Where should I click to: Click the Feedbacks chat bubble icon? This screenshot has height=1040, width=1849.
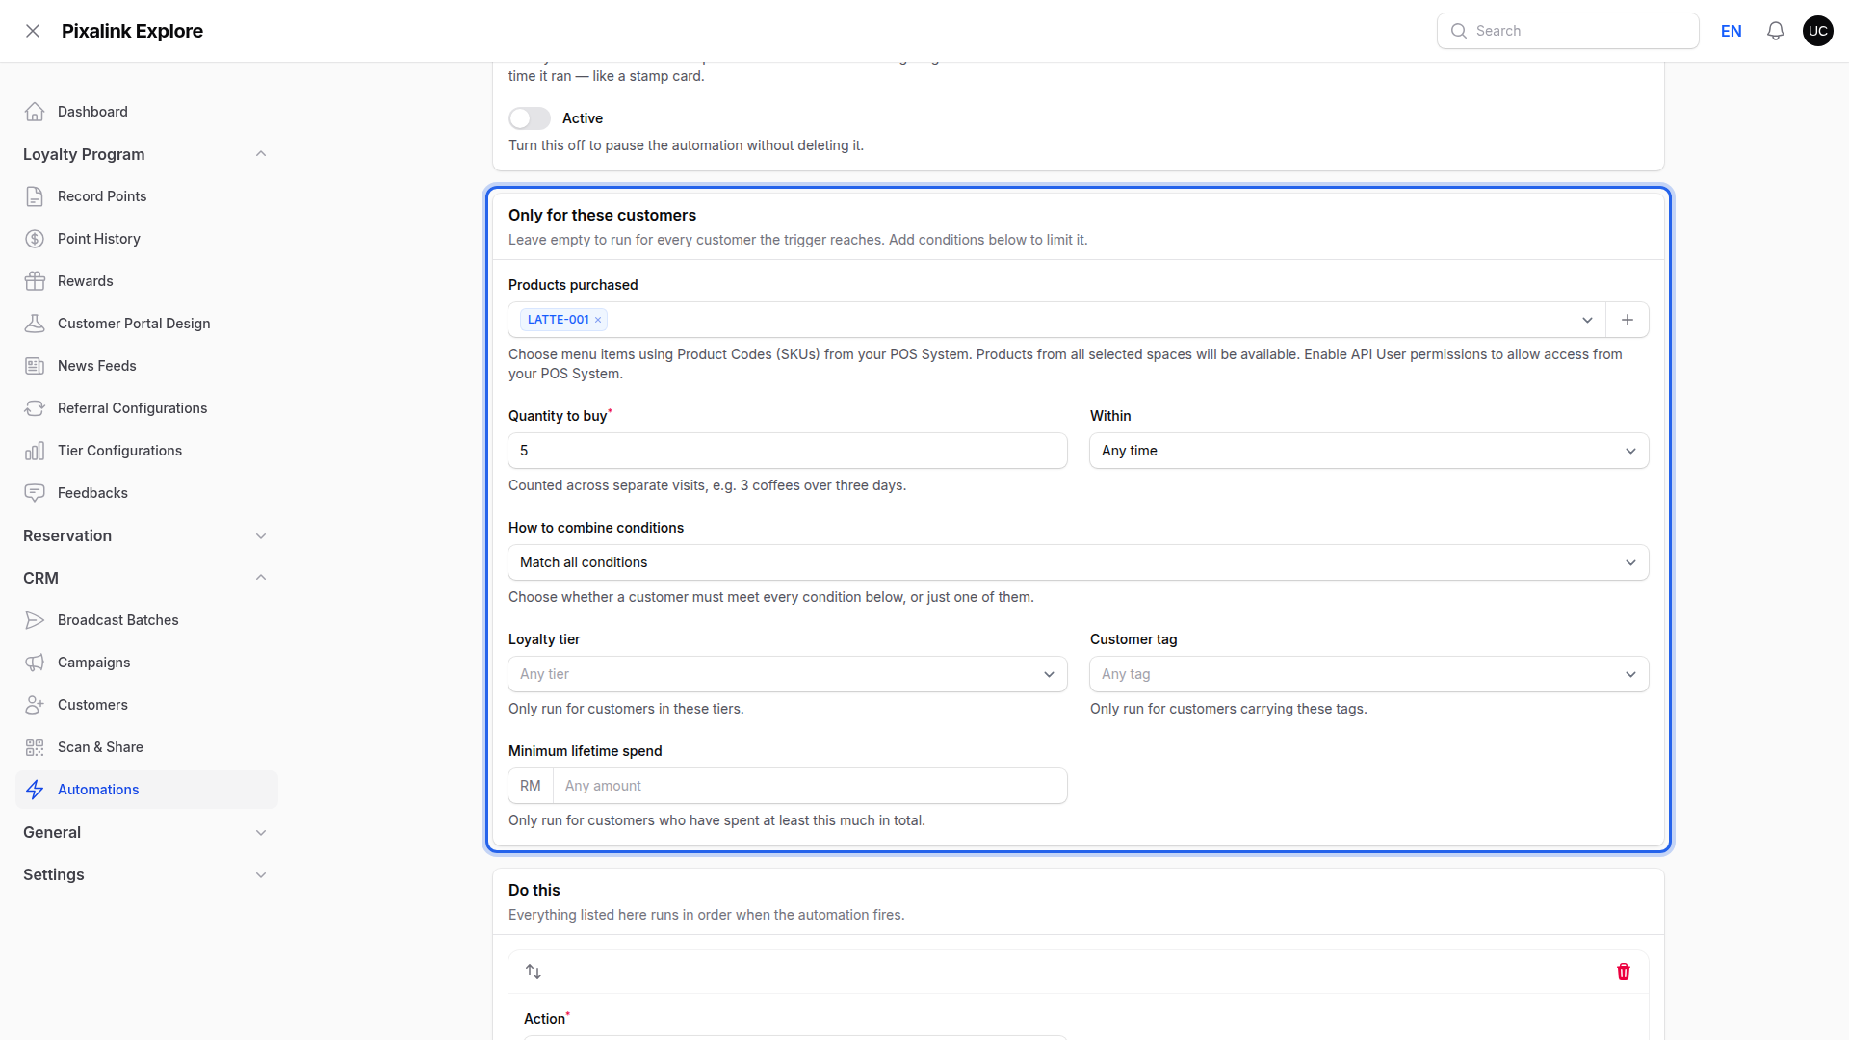point(35,493)
